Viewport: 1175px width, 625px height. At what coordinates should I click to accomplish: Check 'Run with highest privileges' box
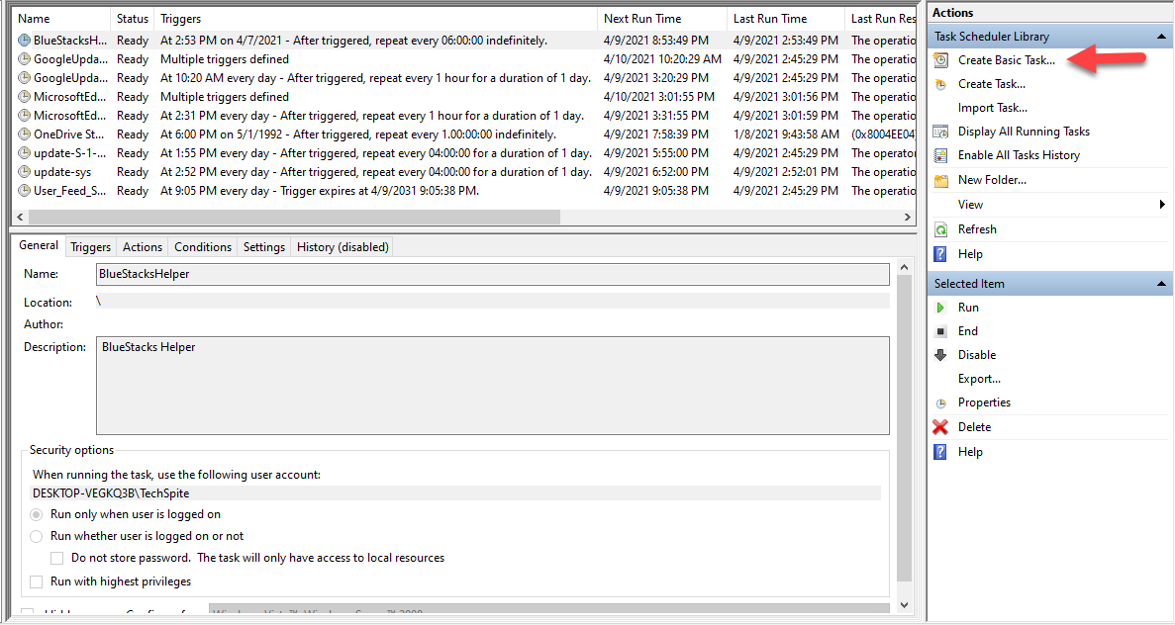(x=37, y=581)
